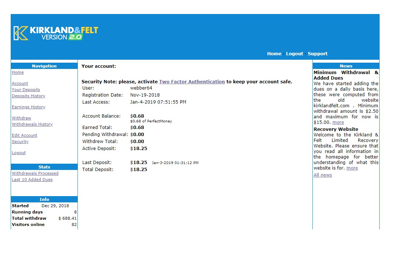Viewport: 394px width, 261px height.
Task: Go to the Account sidebar link
Action: pos(20,84)
